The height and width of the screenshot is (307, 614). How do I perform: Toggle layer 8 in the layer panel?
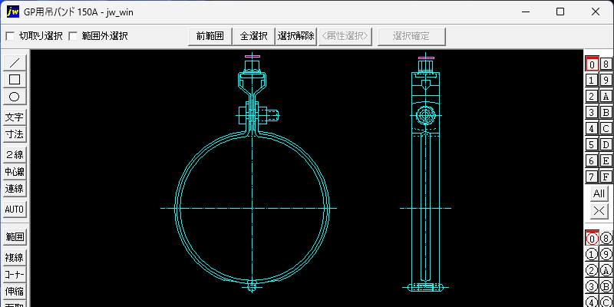click(x=606, y=64)
